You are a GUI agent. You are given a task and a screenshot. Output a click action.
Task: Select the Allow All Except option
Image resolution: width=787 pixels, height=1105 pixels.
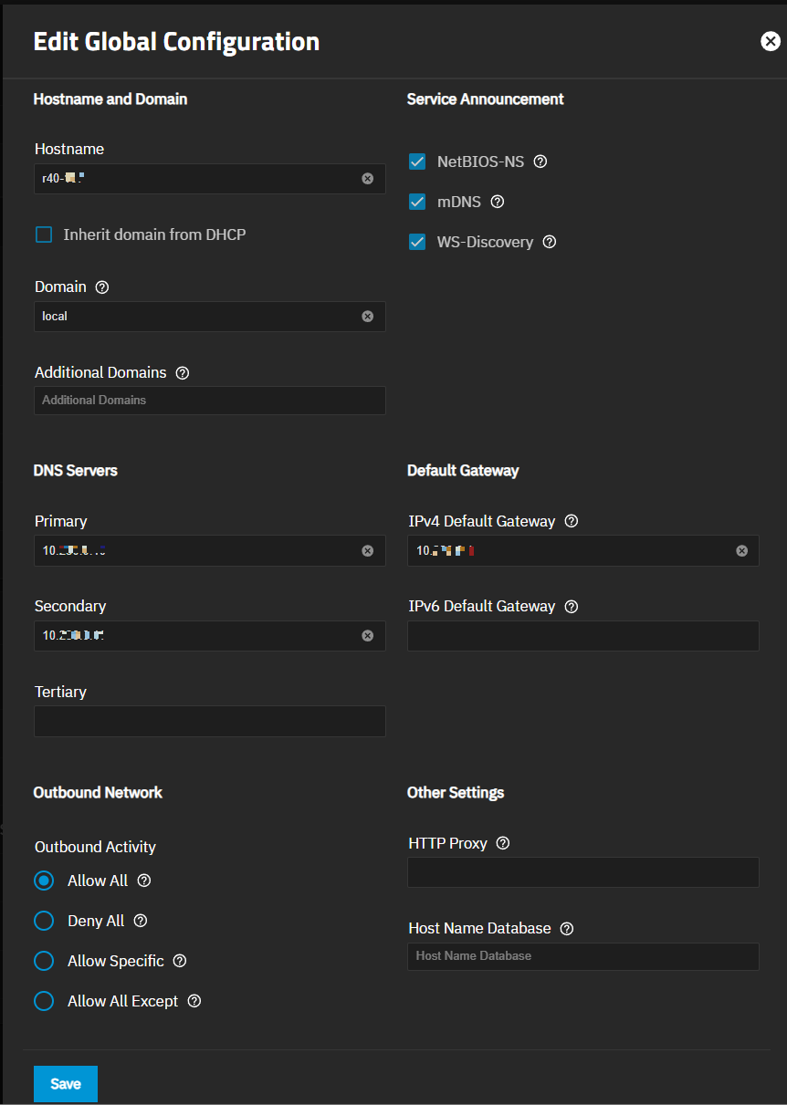pos(44,1001)
